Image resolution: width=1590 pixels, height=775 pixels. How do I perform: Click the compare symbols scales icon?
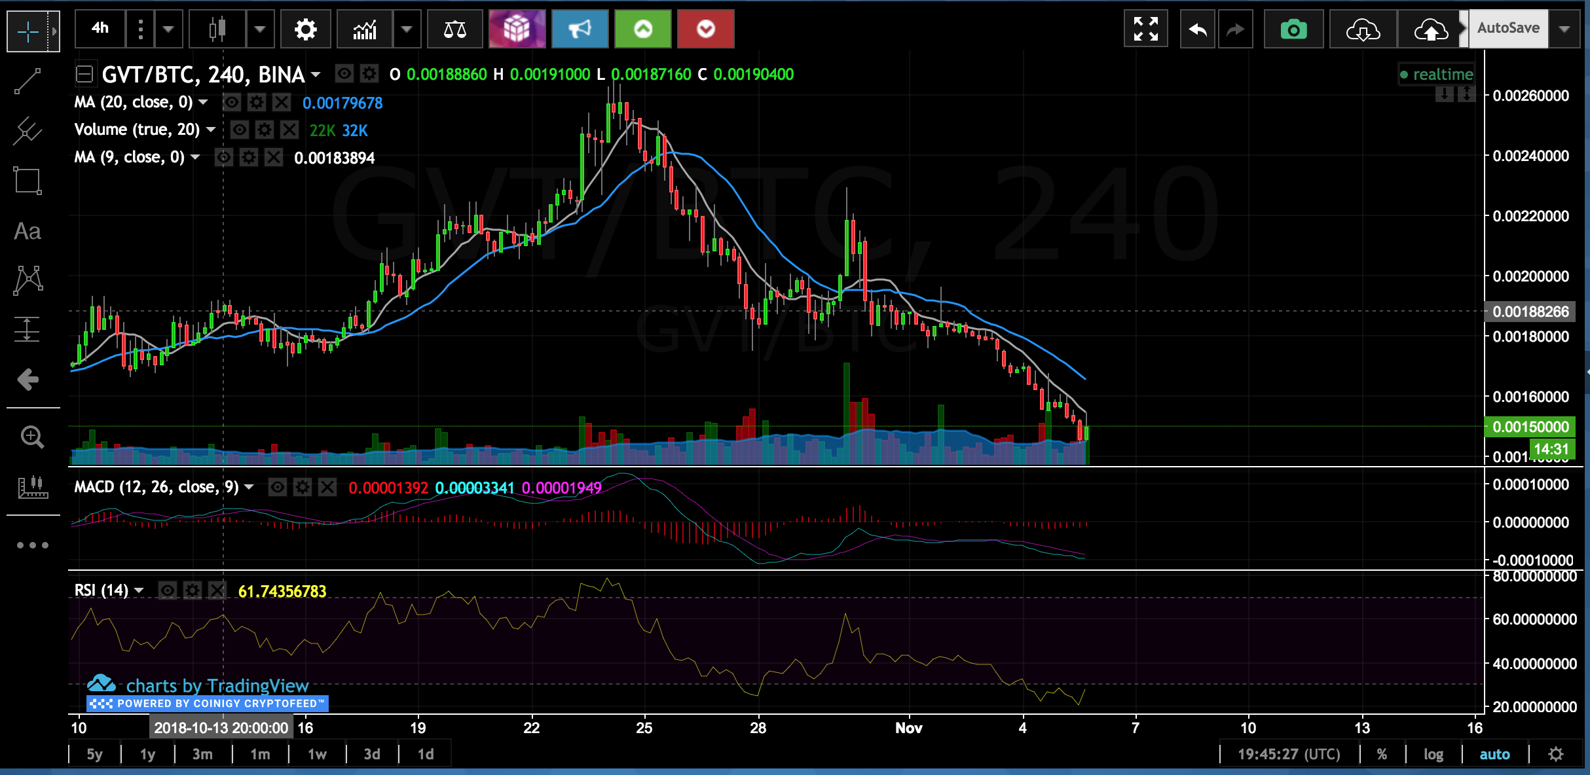[x=454, y=29]
